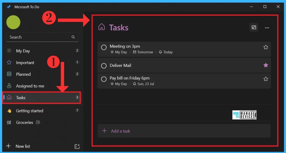
Task: Click the Sun, 23 Jul reminder label
Action: pos(146,84)
